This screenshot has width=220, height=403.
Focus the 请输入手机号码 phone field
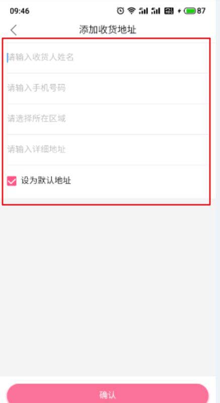tap(107, 88)
